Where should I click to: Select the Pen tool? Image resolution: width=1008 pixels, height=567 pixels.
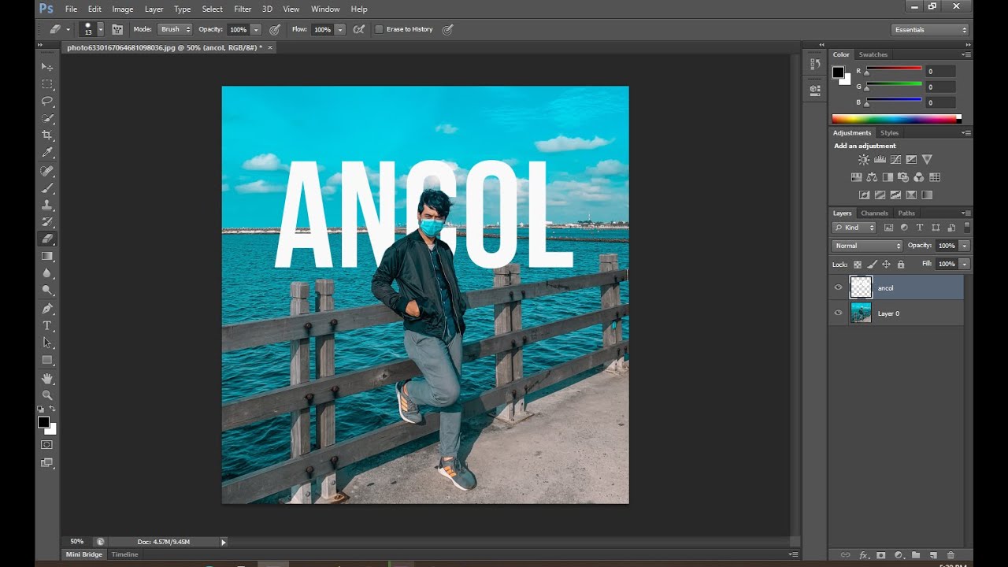47,309
